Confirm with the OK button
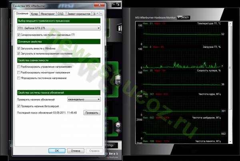This screenshot has width=240, height=161. (57, 151)
